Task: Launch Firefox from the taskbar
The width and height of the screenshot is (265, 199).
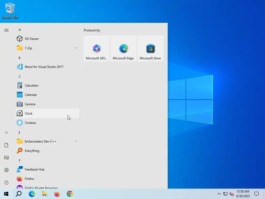Action: 57,194
